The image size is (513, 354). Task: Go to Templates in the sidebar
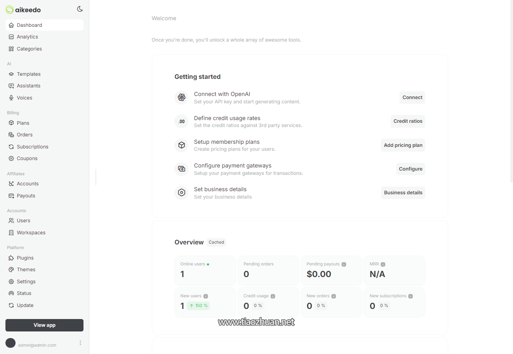click(x=28, y=74)
